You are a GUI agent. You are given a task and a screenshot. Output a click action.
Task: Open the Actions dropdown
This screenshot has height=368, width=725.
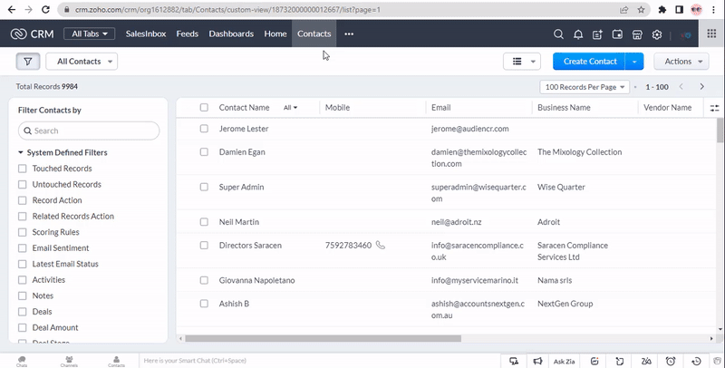pyautogui.click(x=681, y=62)
